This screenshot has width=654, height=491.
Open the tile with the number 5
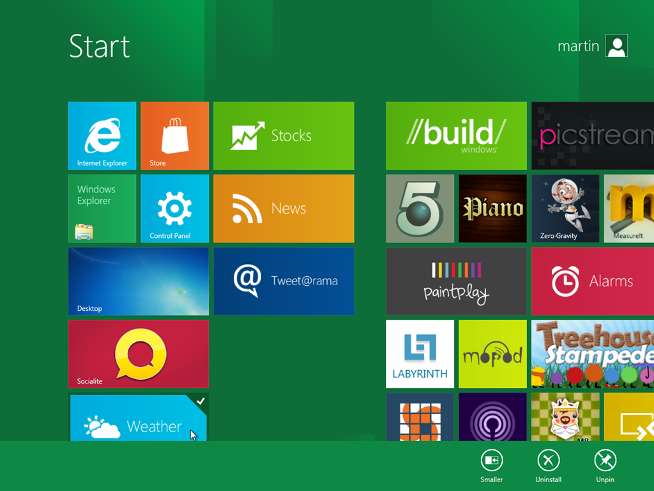420,208
